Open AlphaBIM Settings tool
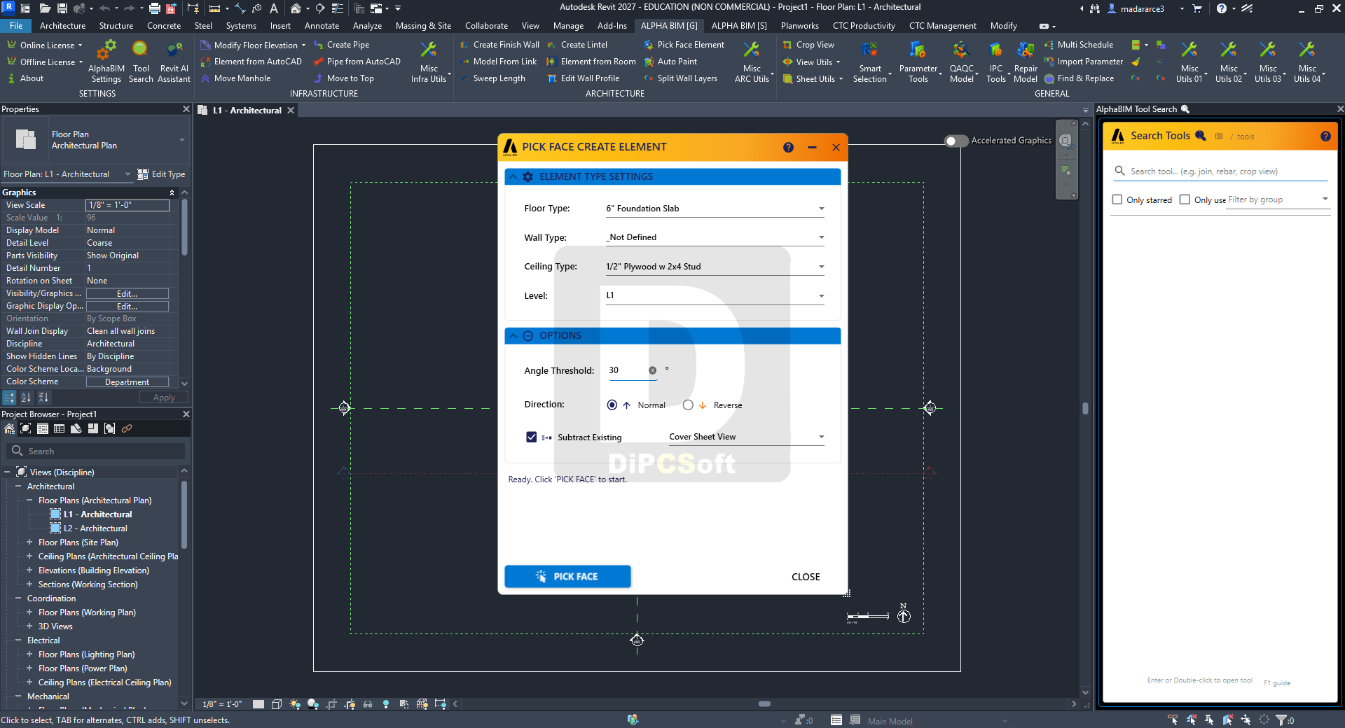This screenshot has width=1345, height=728. coord(106,62)
